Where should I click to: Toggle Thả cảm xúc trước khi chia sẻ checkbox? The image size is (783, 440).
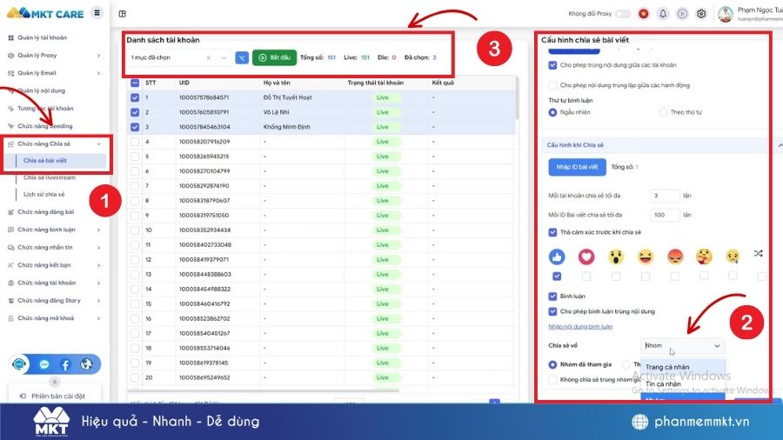click(552, 232)
